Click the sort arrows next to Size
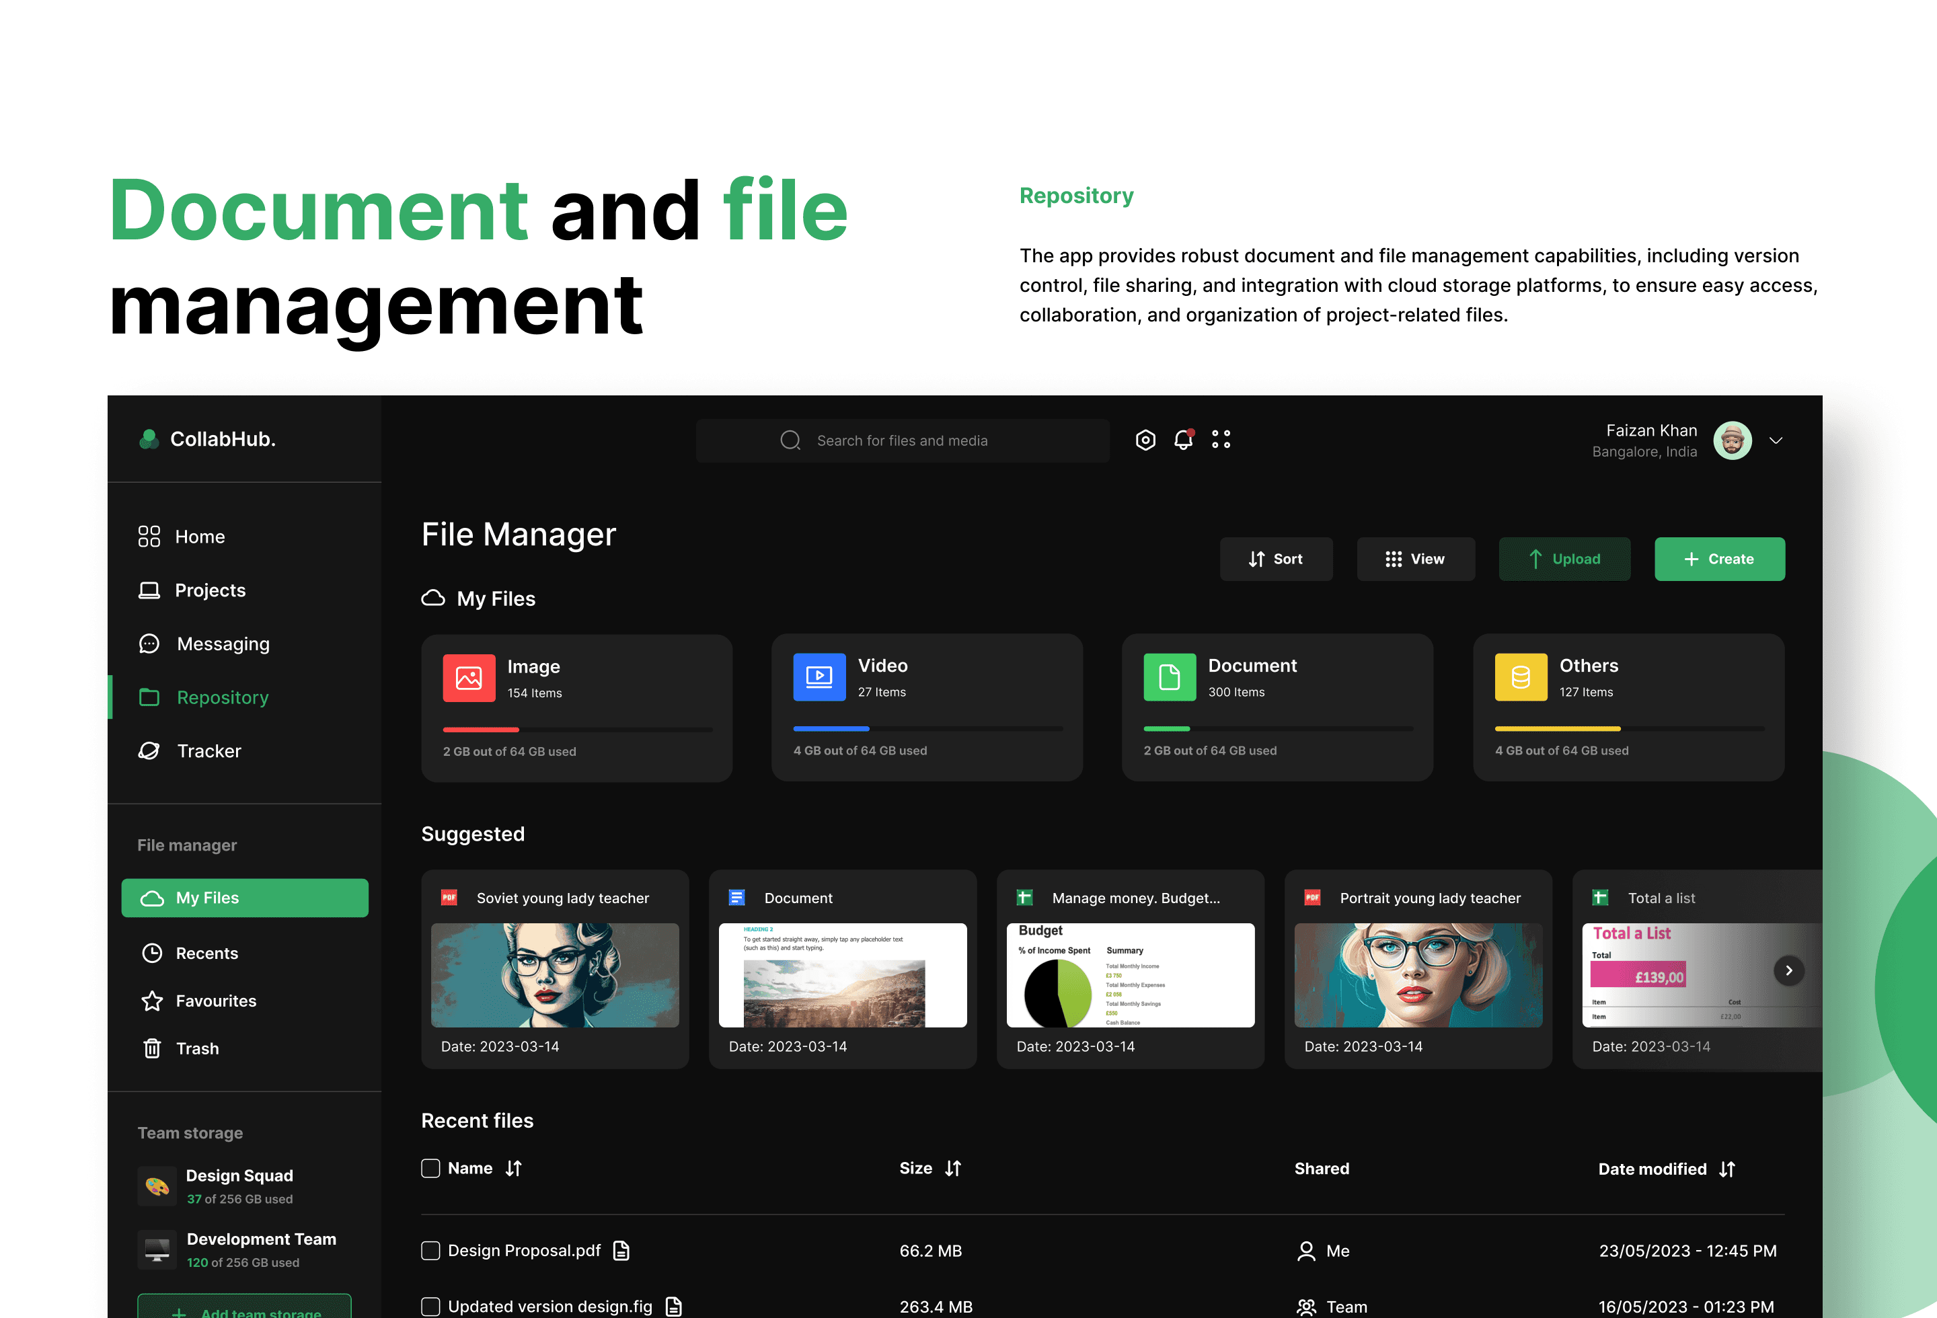This screenshot has height=1318, width=1937. [954, 1169]
